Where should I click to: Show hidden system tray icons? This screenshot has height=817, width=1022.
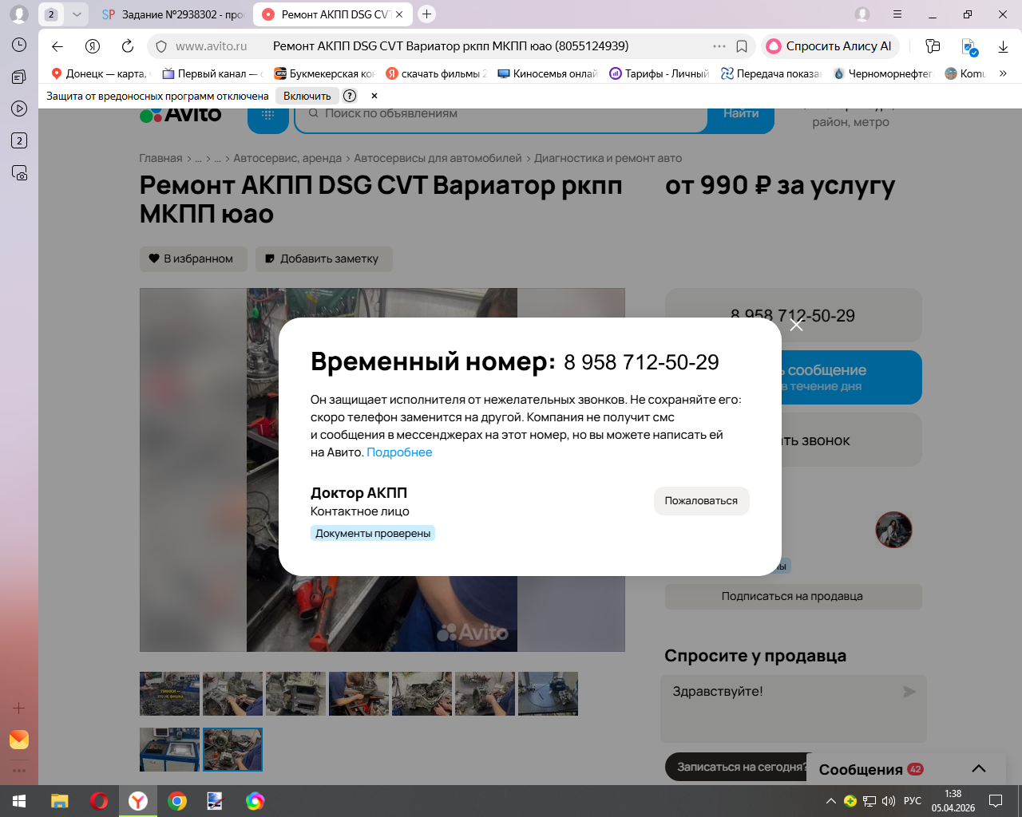(x=830, y=801)
